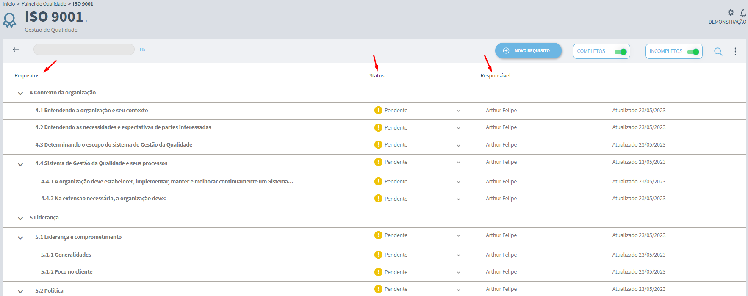Open status dropdown for 5.2 Política
The height and width of the screenshot is (296, 748).
pos(458,290)
